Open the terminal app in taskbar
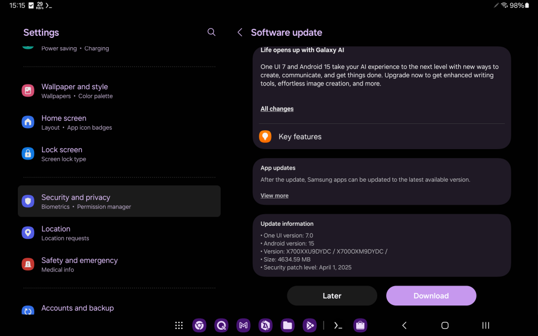This screenshot has height=336, width=538. [338, 325]
